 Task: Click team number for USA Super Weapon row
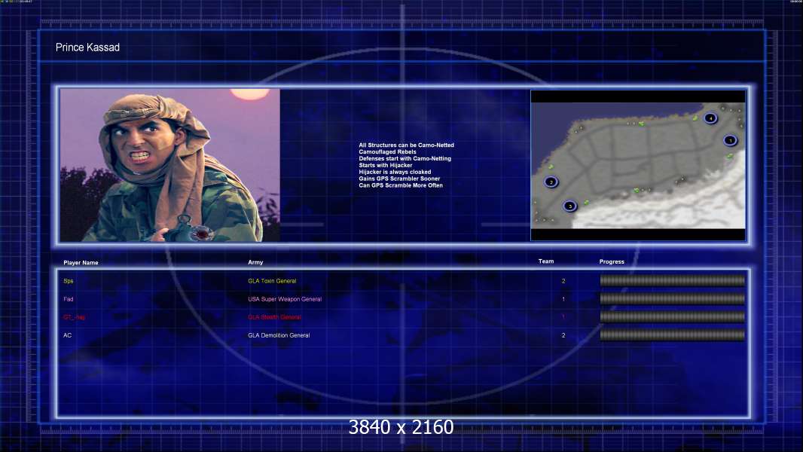click(563, 299)
